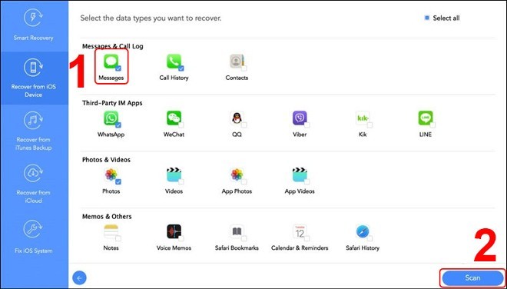This screenshot has height=289, width=507.
Task: Select the Recover from iOS Device icon
Action: 34,68
